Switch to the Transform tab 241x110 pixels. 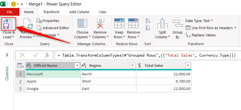click(51, 12)
